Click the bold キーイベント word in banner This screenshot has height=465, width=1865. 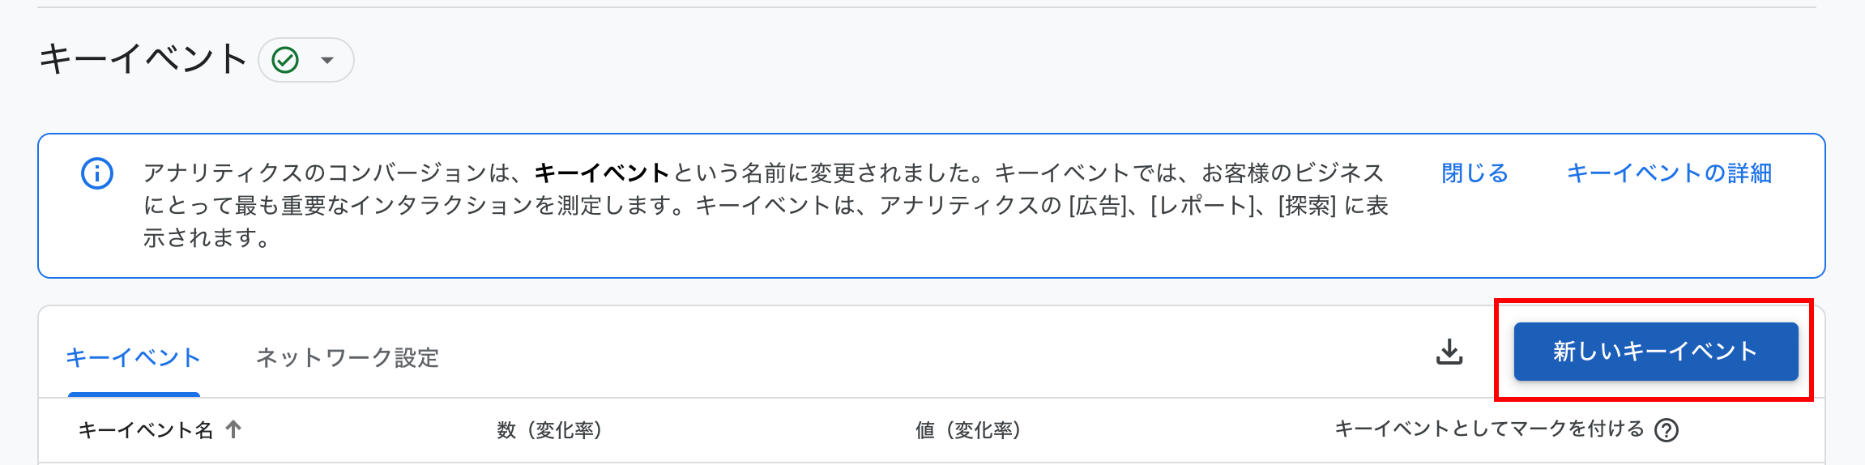602,173
